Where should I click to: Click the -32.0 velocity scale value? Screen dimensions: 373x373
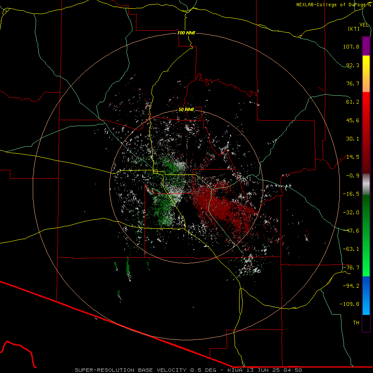[351, 213]
